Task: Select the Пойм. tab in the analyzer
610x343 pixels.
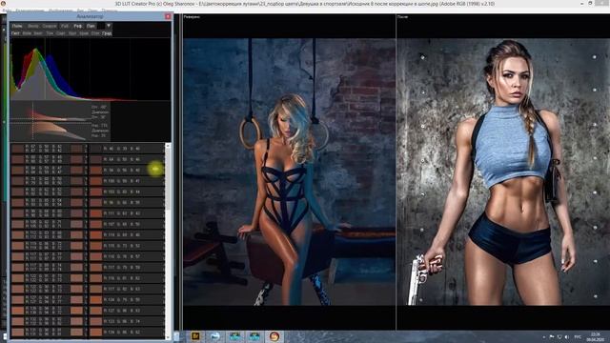Action: point(17,26)
